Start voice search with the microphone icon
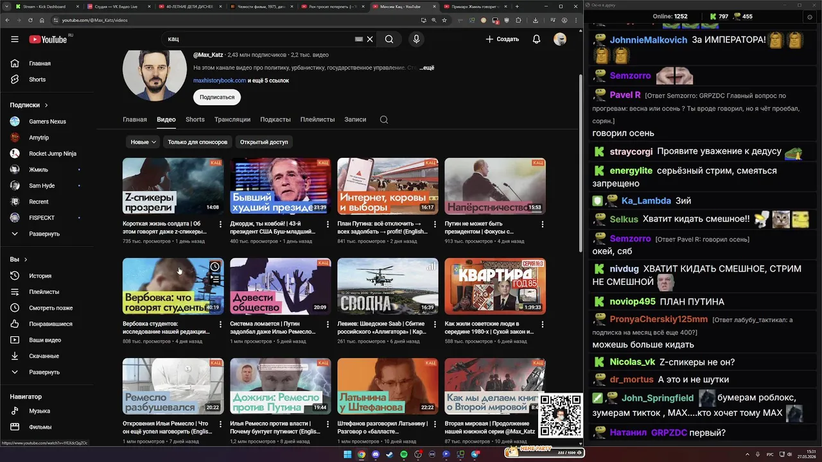822x462 pixels. click(416, 39)
